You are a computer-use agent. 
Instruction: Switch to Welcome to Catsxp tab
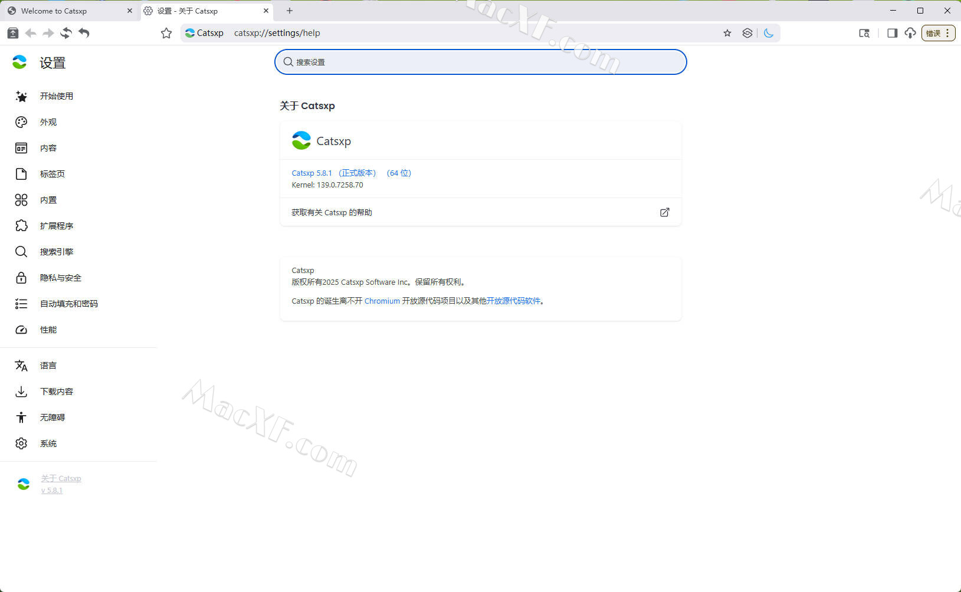pos(70,11)
